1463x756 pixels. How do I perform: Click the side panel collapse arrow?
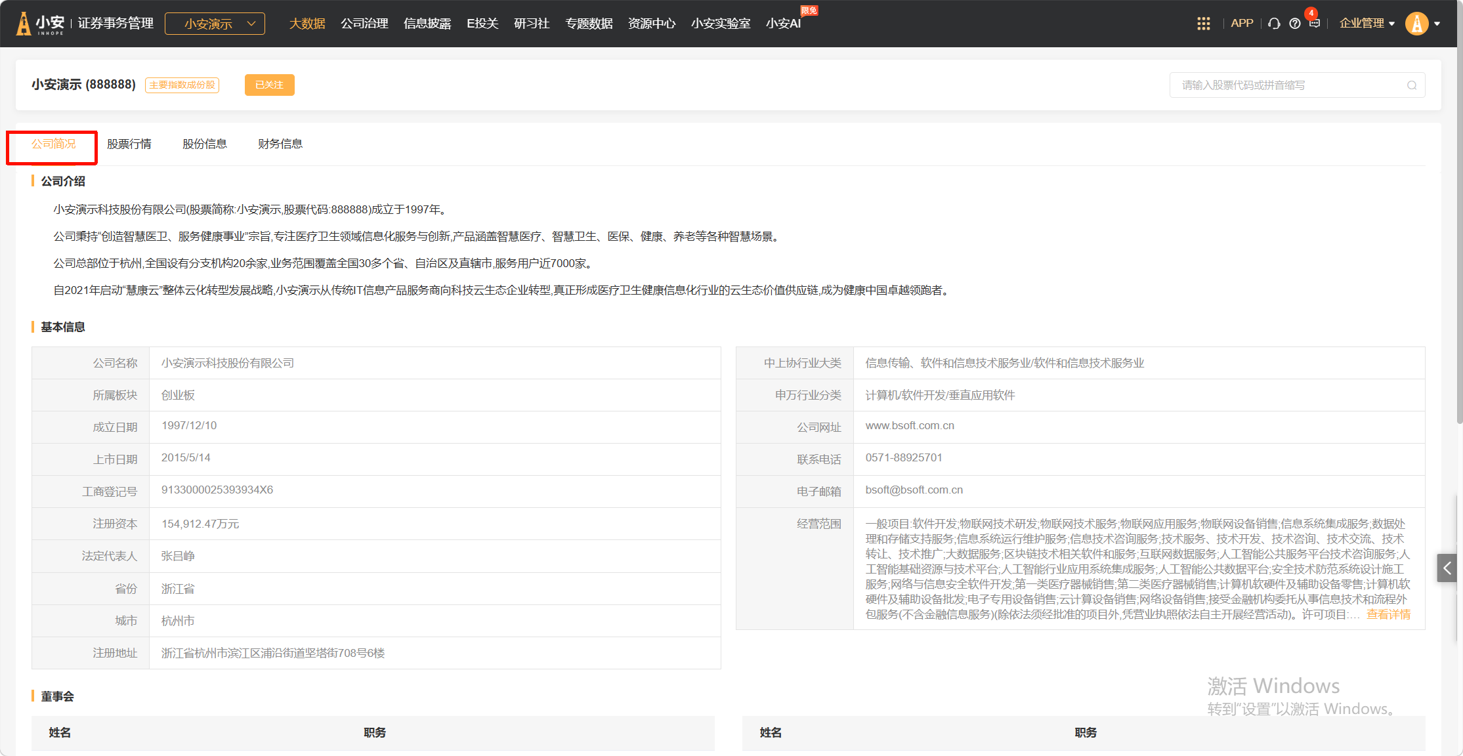coord(1447,568)
